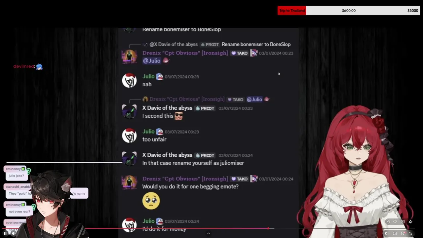Share the video using the arrow icon
The height and width of the screenshot is (238, 423).
(x=410, y=222)
